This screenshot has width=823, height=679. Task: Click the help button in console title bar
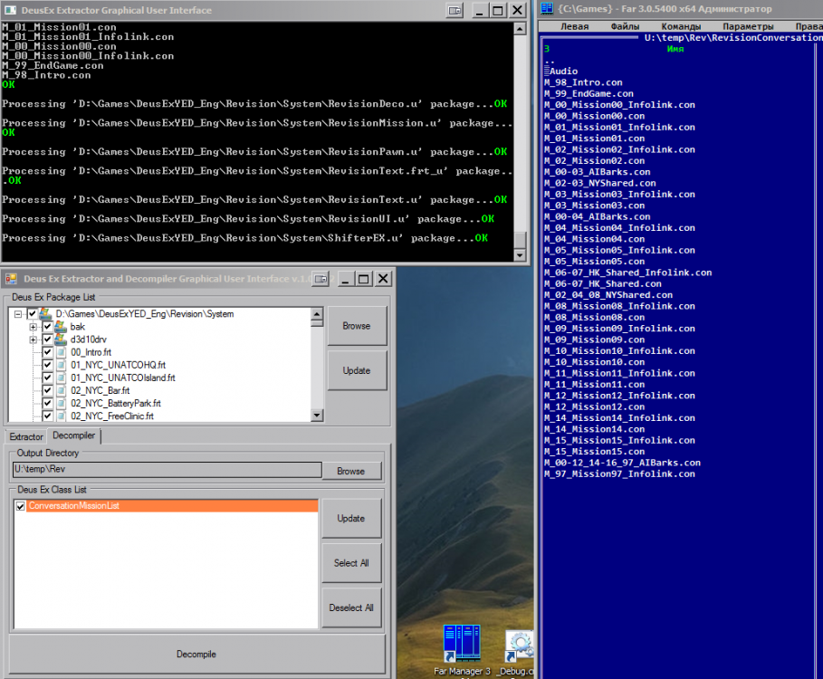tap(455, 10)
